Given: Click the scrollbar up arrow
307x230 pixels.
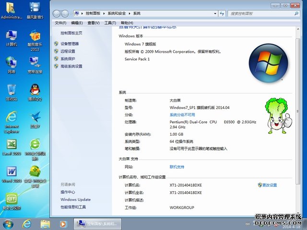Looking at the screenshot, I should [297, 29].
